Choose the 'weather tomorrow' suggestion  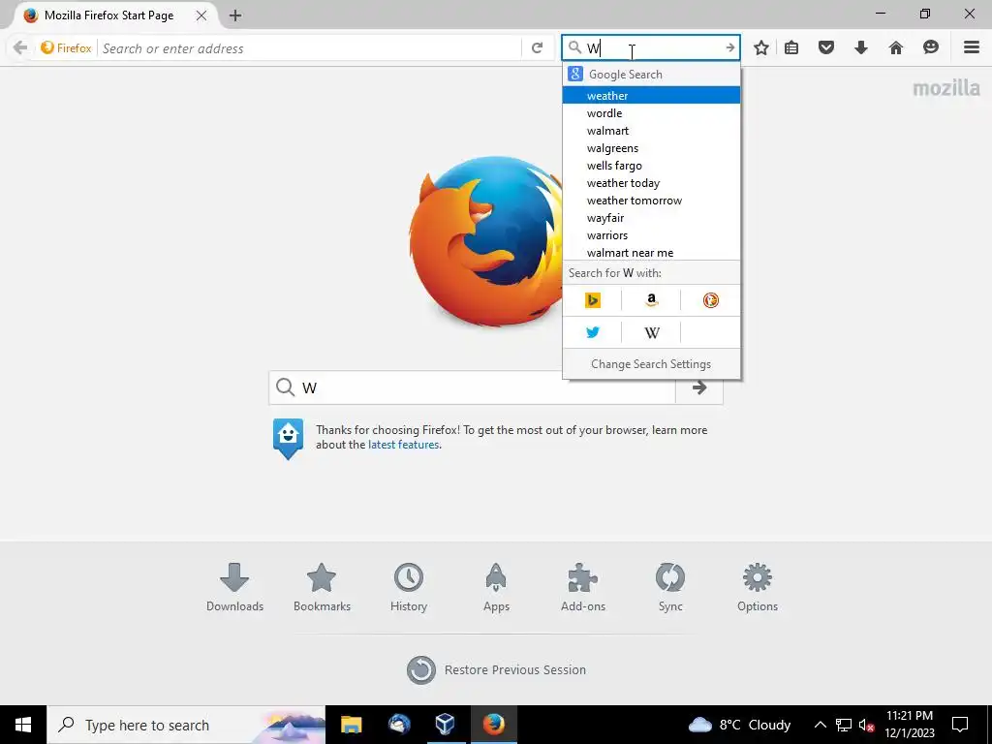[651, 201]
